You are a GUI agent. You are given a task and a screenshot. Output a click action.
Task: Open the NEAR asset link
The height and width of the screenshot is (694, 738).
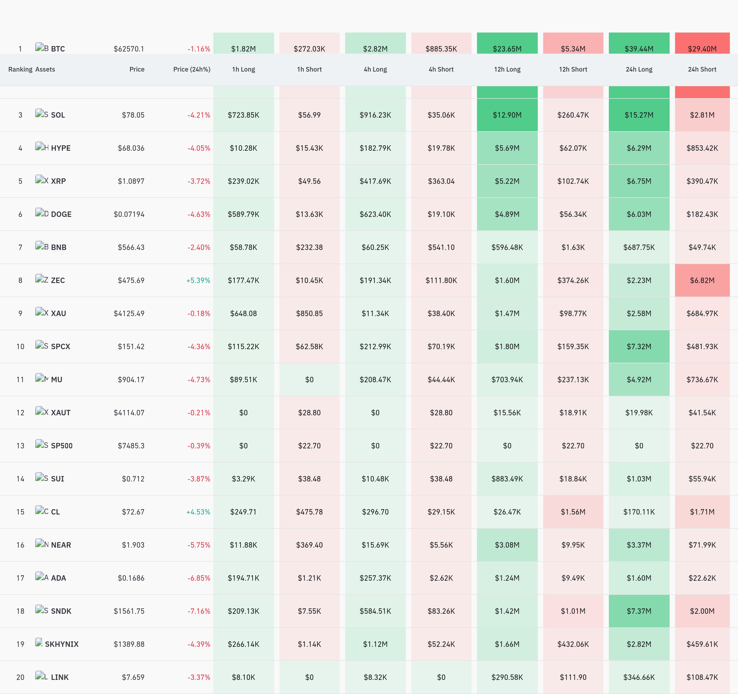[x=61, y=545]
